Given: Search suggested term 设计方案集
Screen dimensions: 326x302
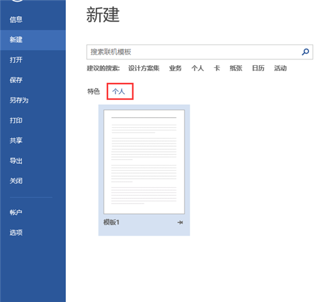Looking at the screenshot, I should pyautogui.click(x=143, y=68).
